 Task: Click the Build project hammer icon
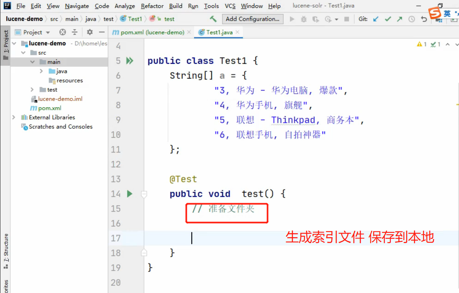click(x=213, y=19)
